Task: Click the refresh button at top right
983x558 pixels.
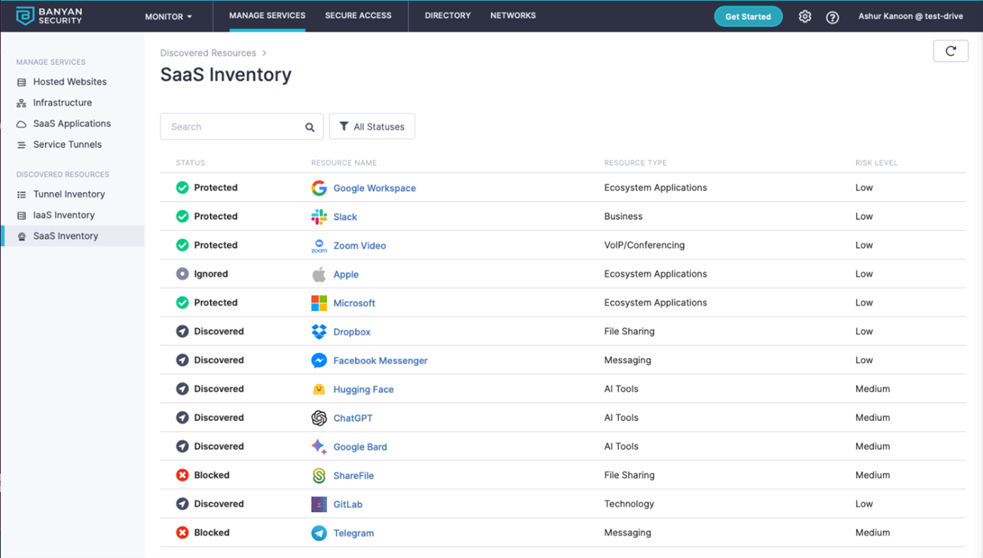Action: point(951,51)
